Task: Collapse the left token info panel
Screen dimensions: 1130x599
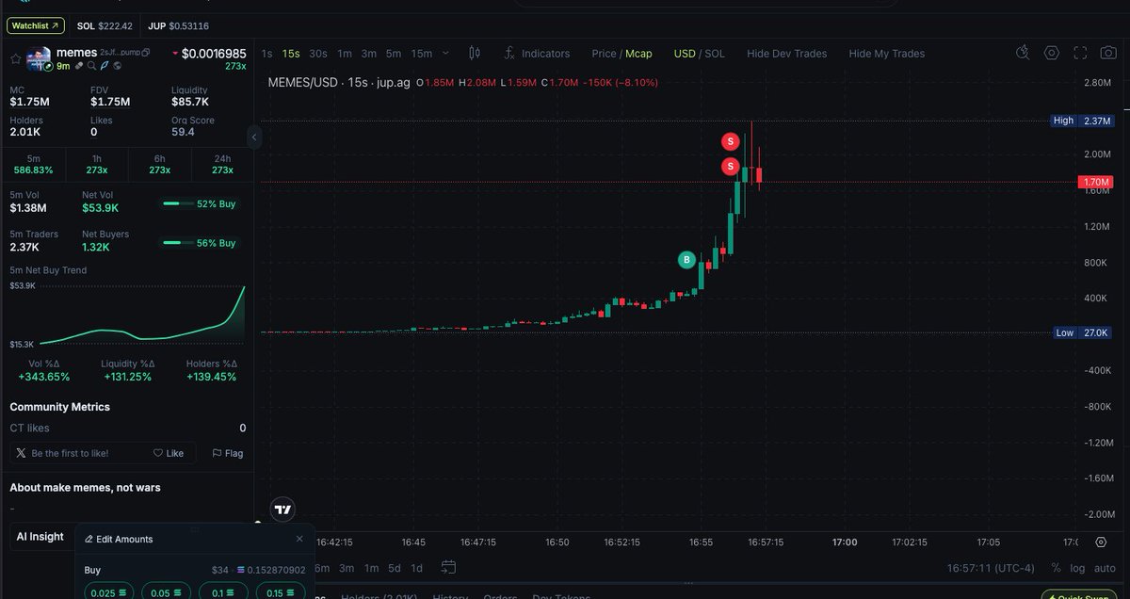Action: [x=253, y=138]
